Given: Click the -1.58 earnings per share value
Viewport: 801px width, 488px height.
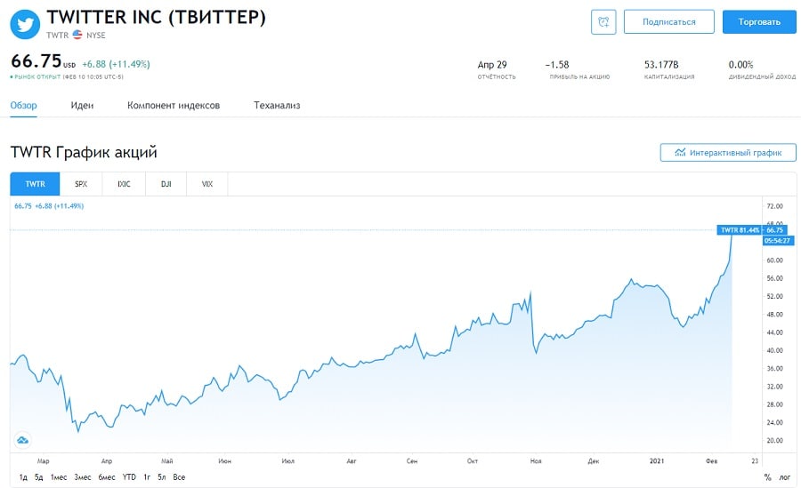Looking at the screenshot, I should (557, 65).
